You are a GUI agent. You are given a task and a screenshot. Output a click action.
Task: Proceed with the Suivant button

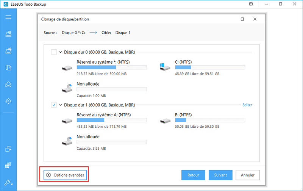tap(220, 175)
